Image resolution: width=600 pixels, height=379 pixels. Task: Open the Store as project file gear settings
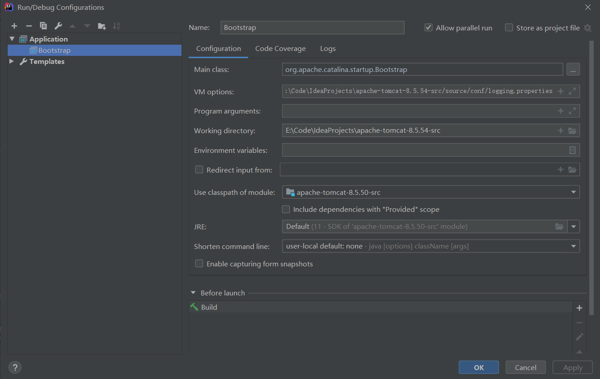click(x=587, y=28)
